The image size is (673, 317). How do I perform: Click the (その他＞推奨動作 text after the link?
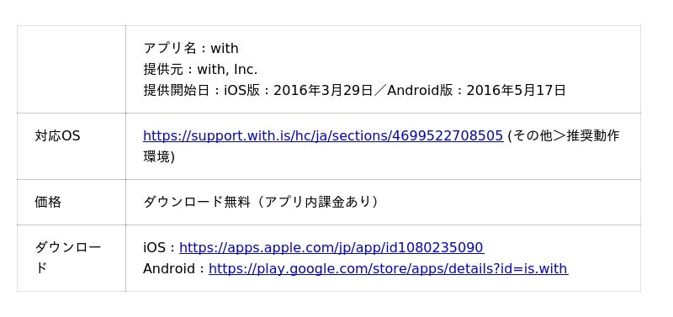[x=563, y=135]
